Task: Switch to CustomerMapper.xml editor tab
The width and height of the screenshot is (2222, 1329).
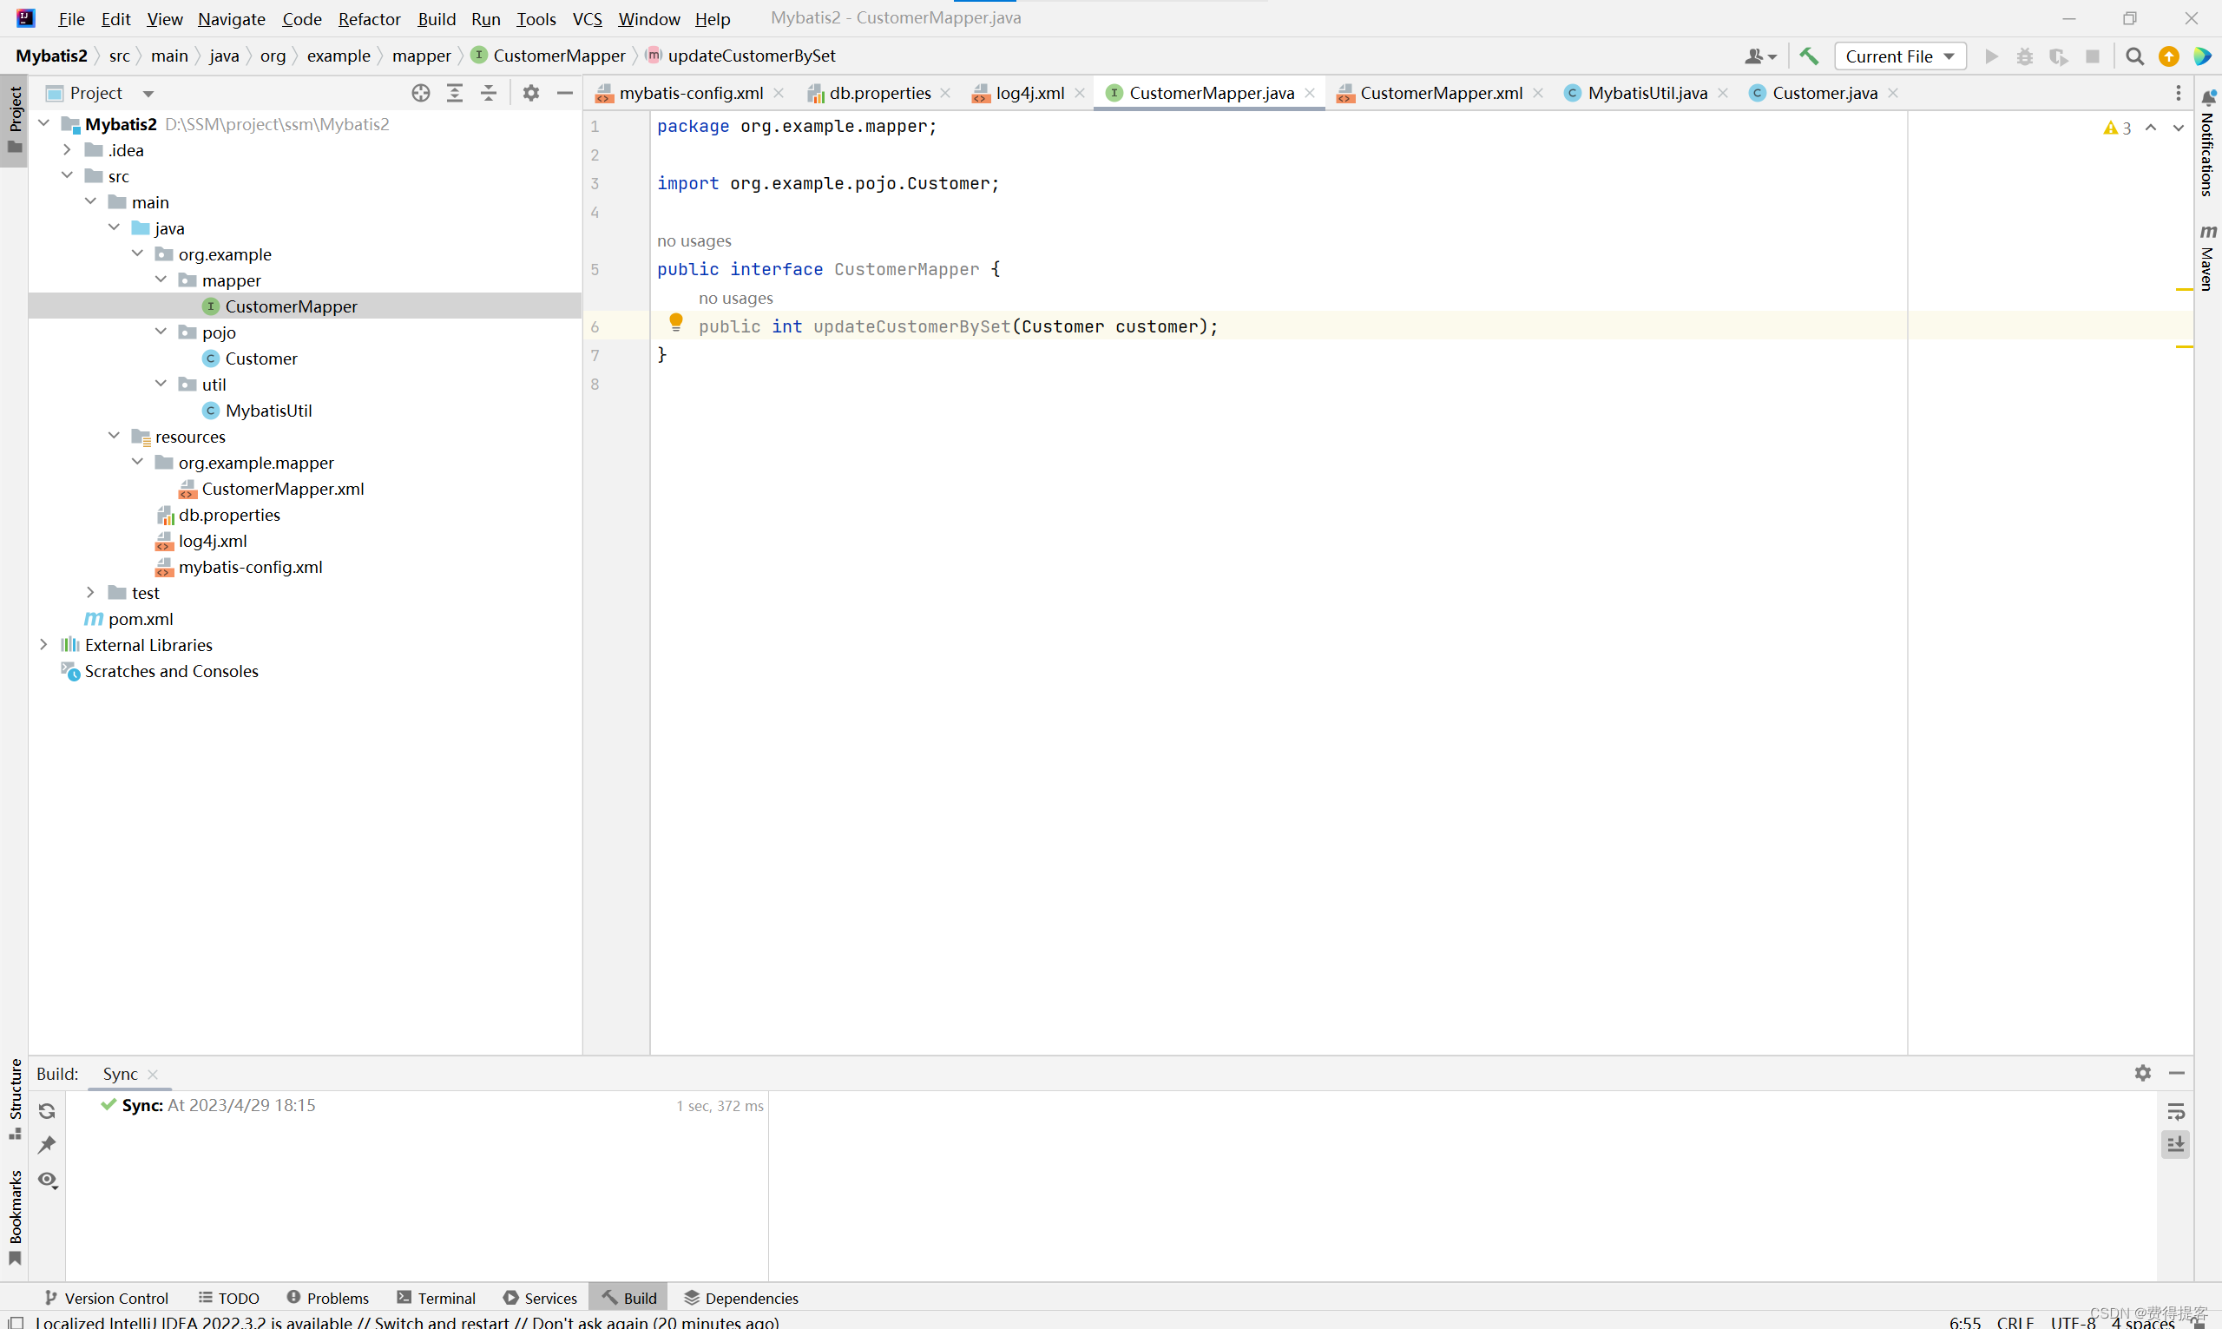Action: (1441, 93)
